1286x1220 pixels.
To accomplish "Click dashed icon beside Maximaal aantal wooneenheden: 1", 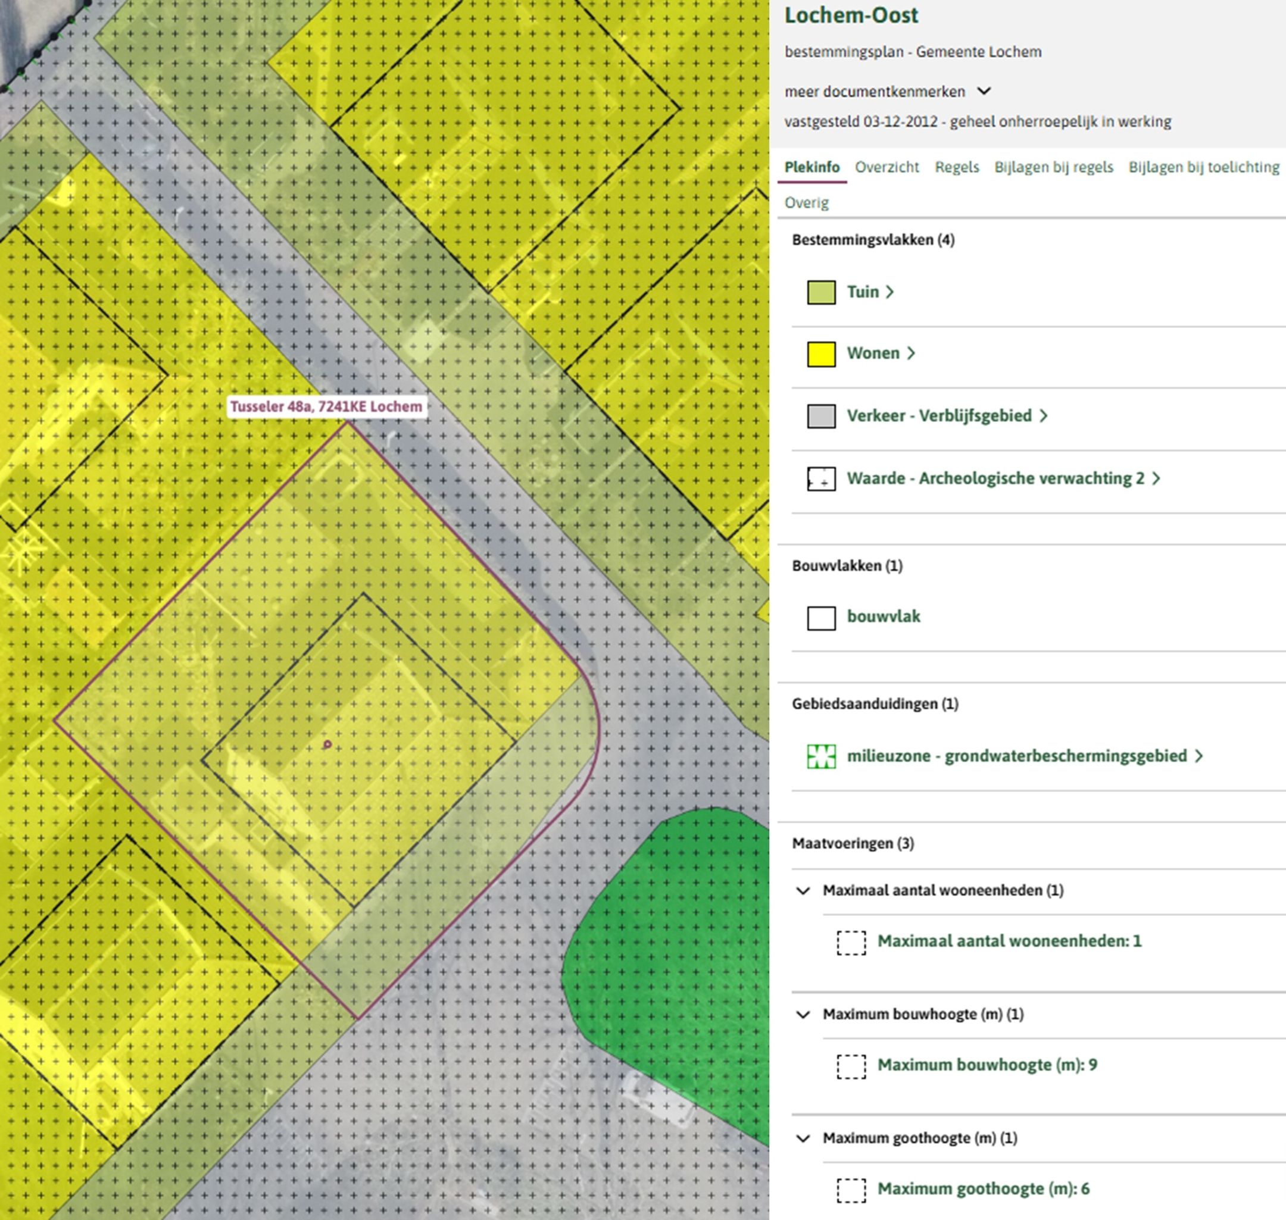I will (x=851, y=942).
